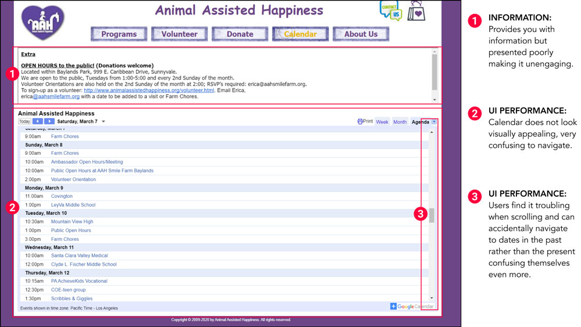Click the agenda scrollbar up arrow
Viewport: 581px width, 327px height.
[432, 132]
